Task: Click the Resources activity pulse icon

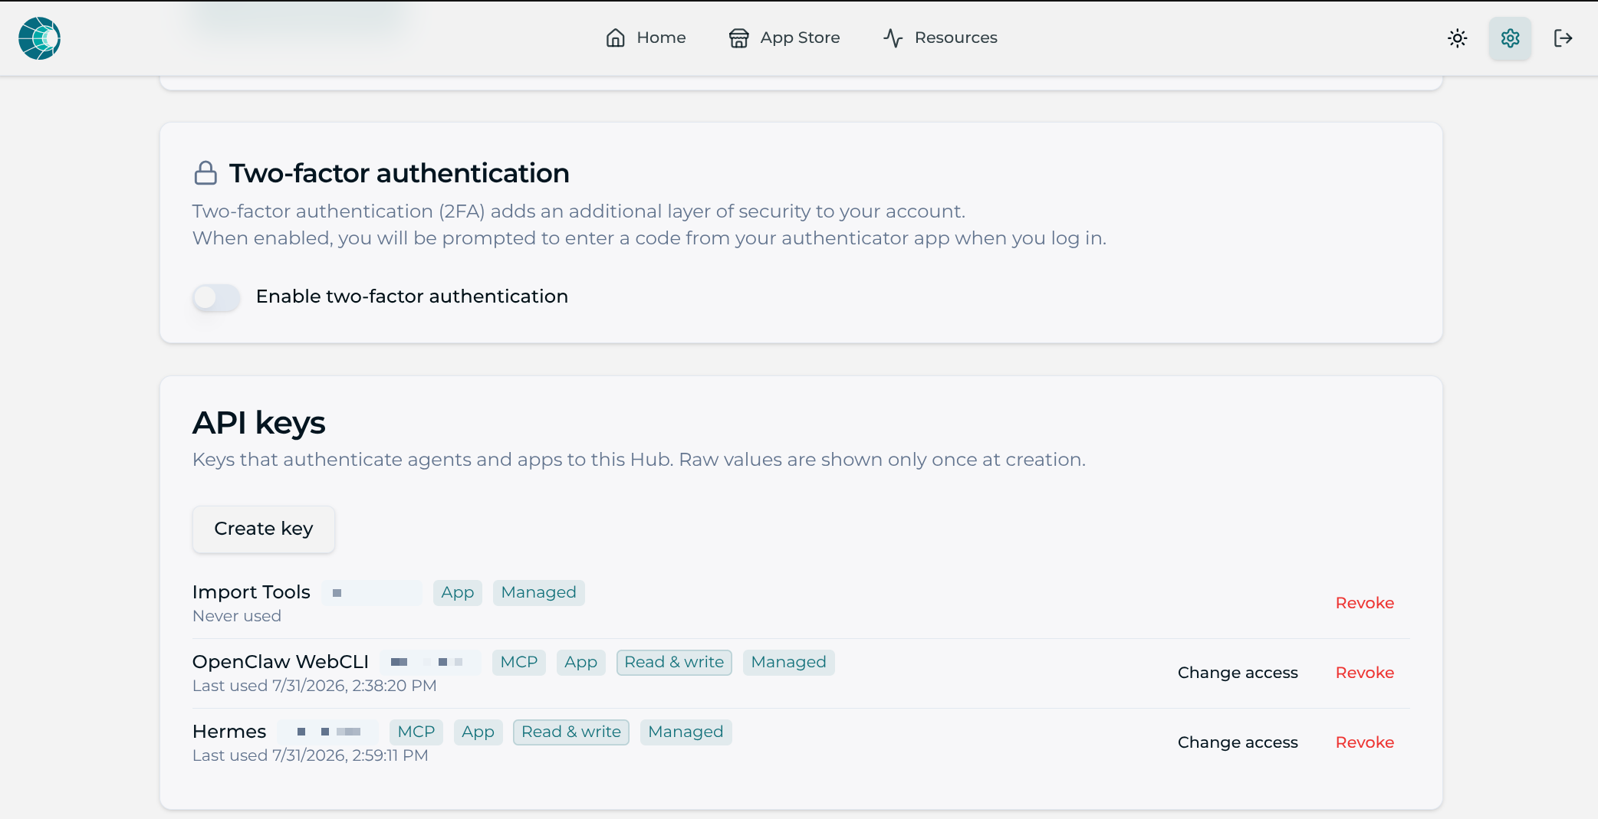Action: tap(893, 38)
